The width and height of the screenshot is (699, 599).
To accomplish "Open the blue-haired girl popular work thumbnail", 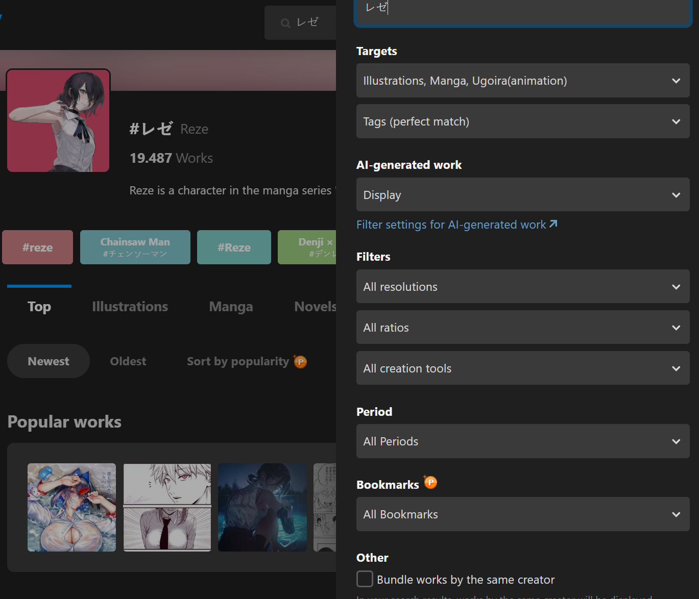I will 71,507.
